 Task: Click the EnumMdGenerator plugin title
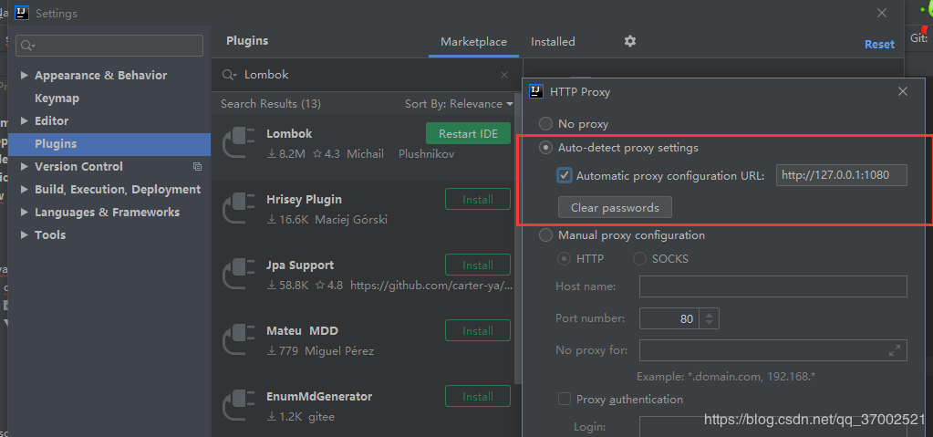[x=319, y=397]
